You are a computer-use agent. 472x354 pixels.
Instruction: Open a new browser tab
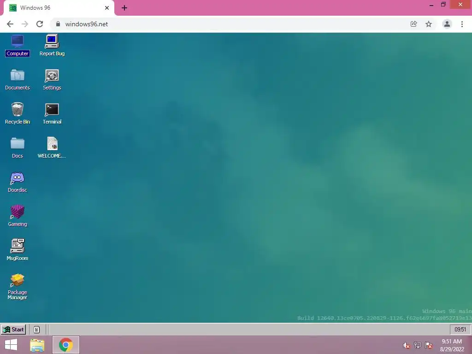(x=124, y=8)
